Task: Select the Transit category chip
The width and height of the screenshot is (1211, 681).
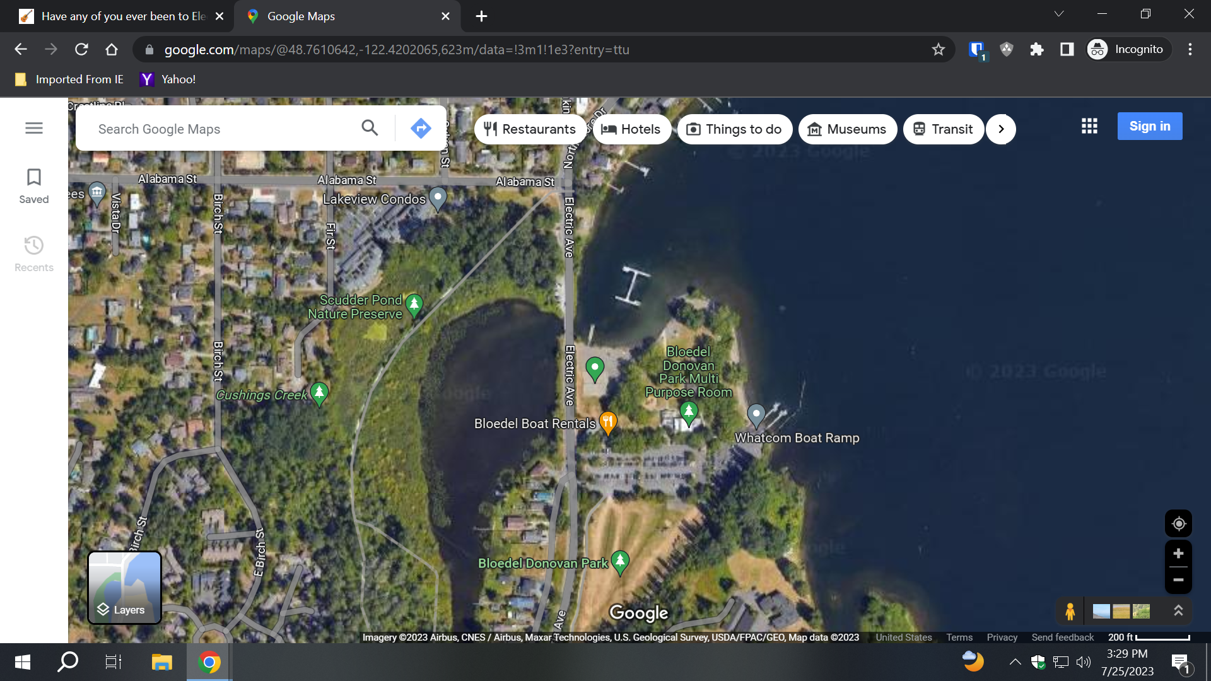Action: click(944, 129)
